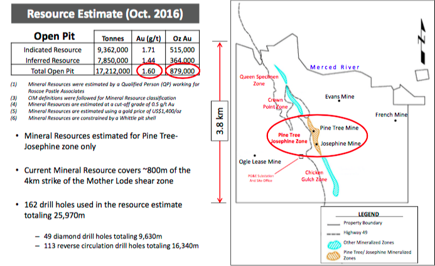
Task: Click the Josephine Mine dot marker
Action: coord(317,143)
